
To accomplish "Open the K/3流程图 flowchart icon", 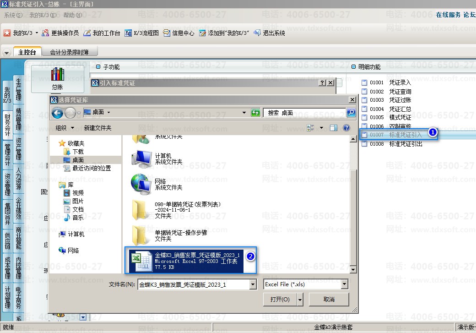I will pos(128,33).
